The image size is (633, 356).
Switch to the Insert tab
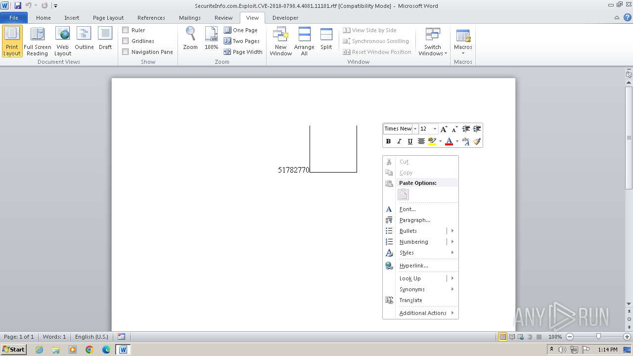point(72,18)
